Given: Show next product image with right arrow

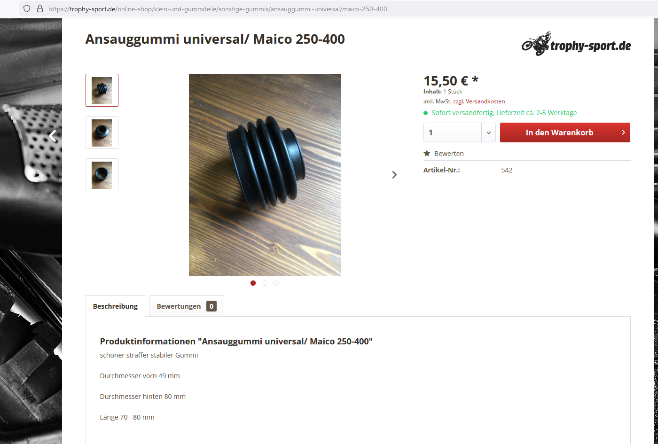Looking at the screenshot, I should (x=394, y=175).
